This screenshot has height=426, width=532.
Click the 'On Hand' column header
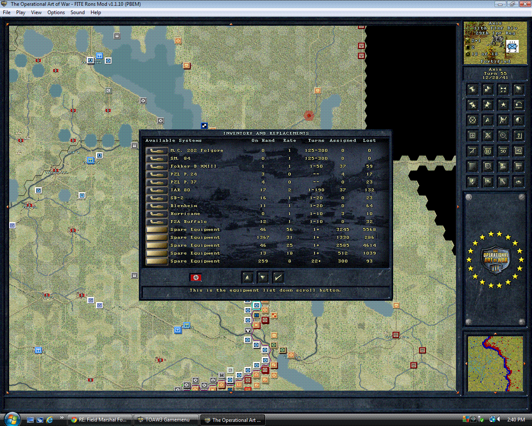pos(263,141)
